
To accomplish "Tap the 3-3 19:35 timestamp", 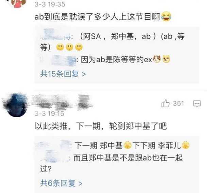I will pos(50,4).
